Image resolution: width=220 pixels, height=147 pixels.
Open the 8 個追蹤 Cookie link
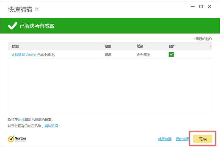tap(24, 55)
